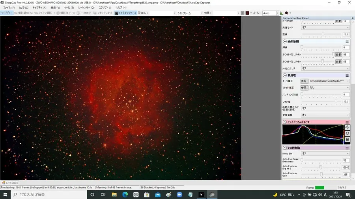Open the 画像情報 section hamburger menu

pyautogui.click(x=347, y=41)
